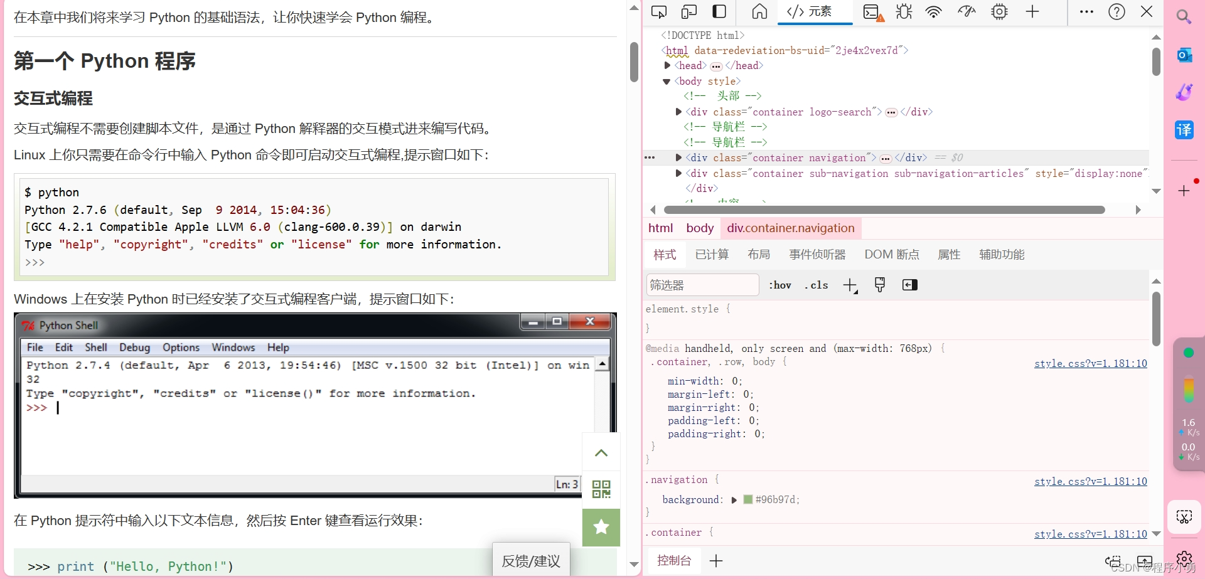
Task: Click the DOM tree horizontal scrollbar
Action: (x=884, y=210)
